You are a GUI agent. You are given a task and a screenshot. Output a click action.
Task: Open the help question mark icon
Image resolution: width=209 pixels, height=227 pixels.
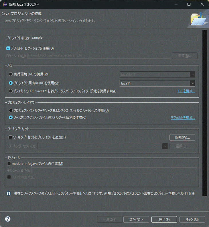point(8,219)
